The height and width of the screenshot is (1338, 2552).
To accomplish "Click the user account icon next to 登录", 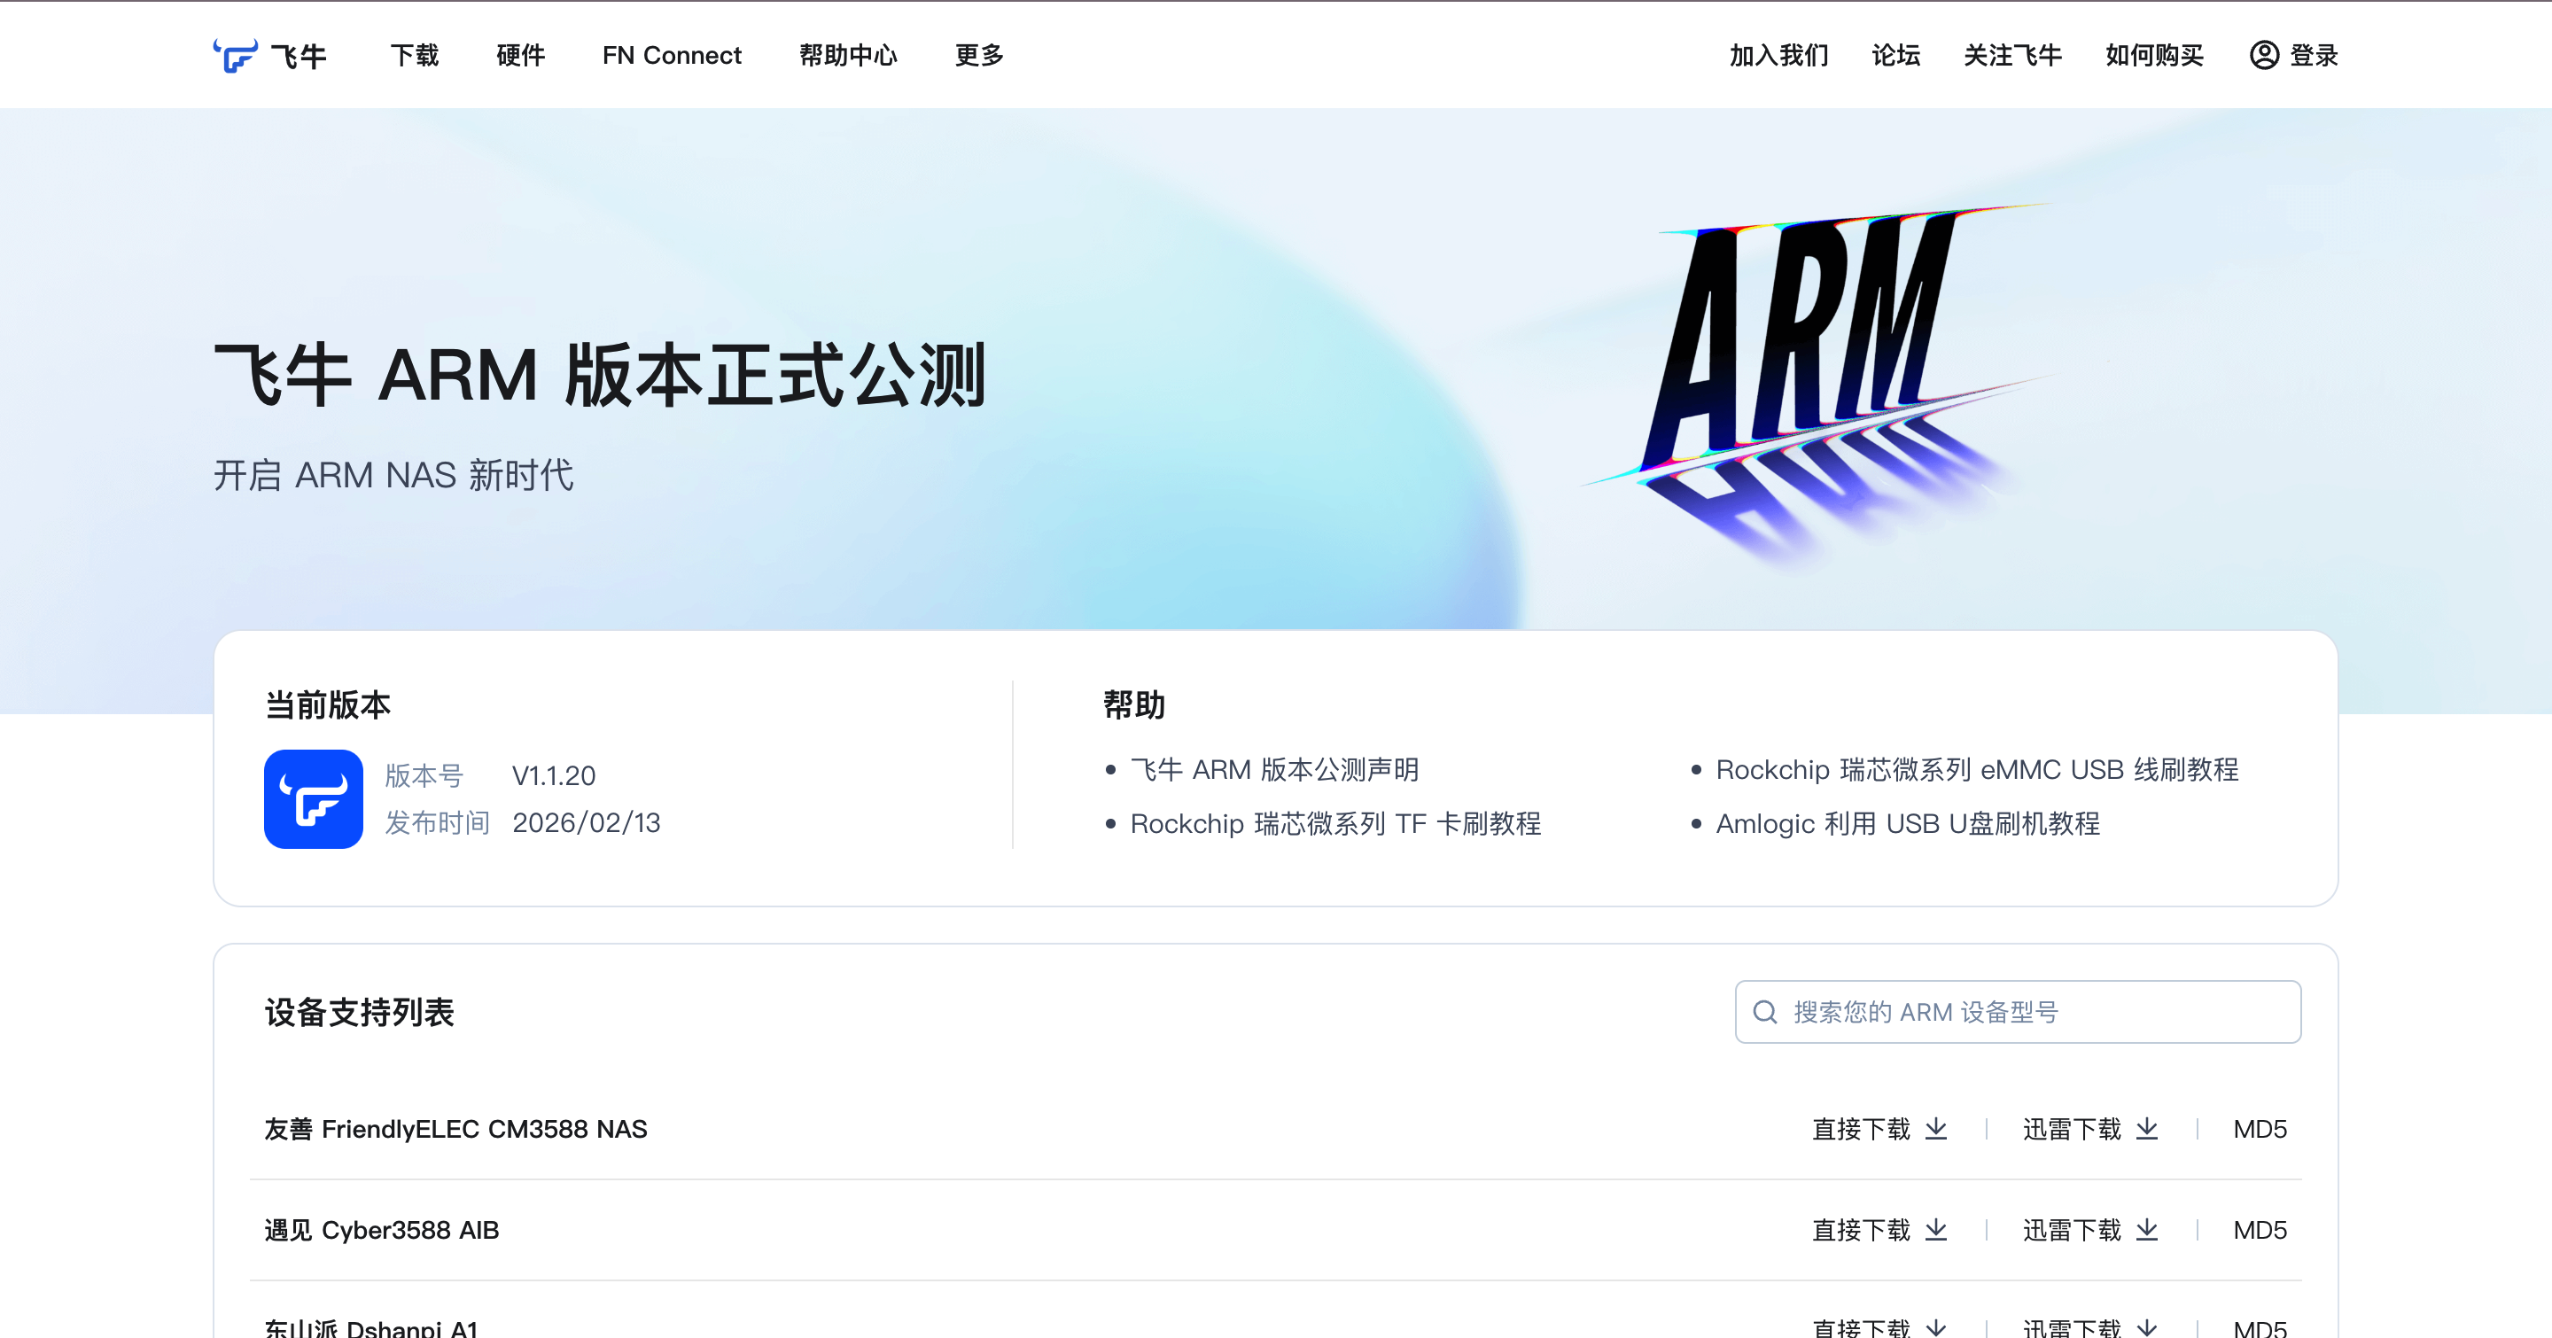I will point(2264,56).
